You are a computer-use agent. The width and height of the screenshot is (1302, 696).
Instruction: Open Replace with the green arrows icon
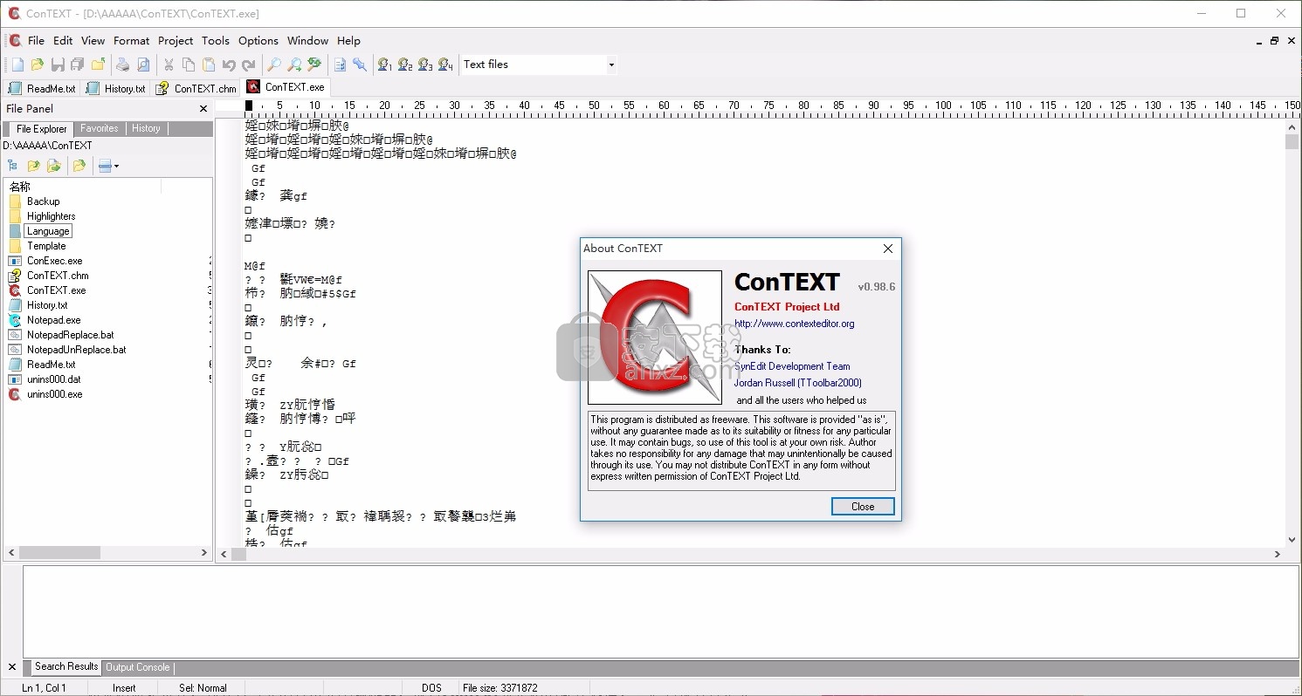click(x=314, y=65)
